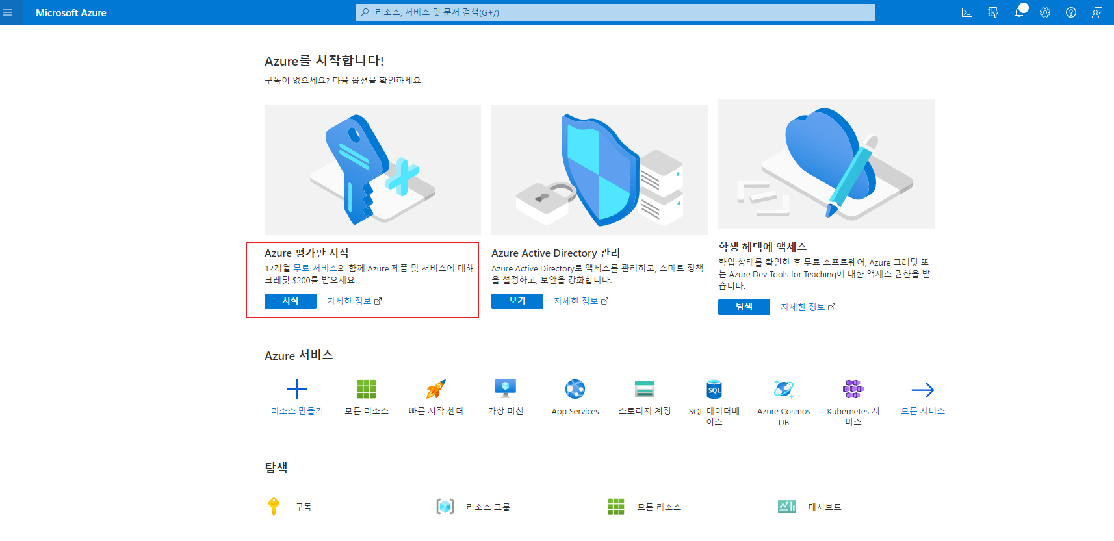Viewport: 1114px width, 541px height.
Task: Open 자세한 정보 link under Active Directory
Action: [x=581, y=301]
